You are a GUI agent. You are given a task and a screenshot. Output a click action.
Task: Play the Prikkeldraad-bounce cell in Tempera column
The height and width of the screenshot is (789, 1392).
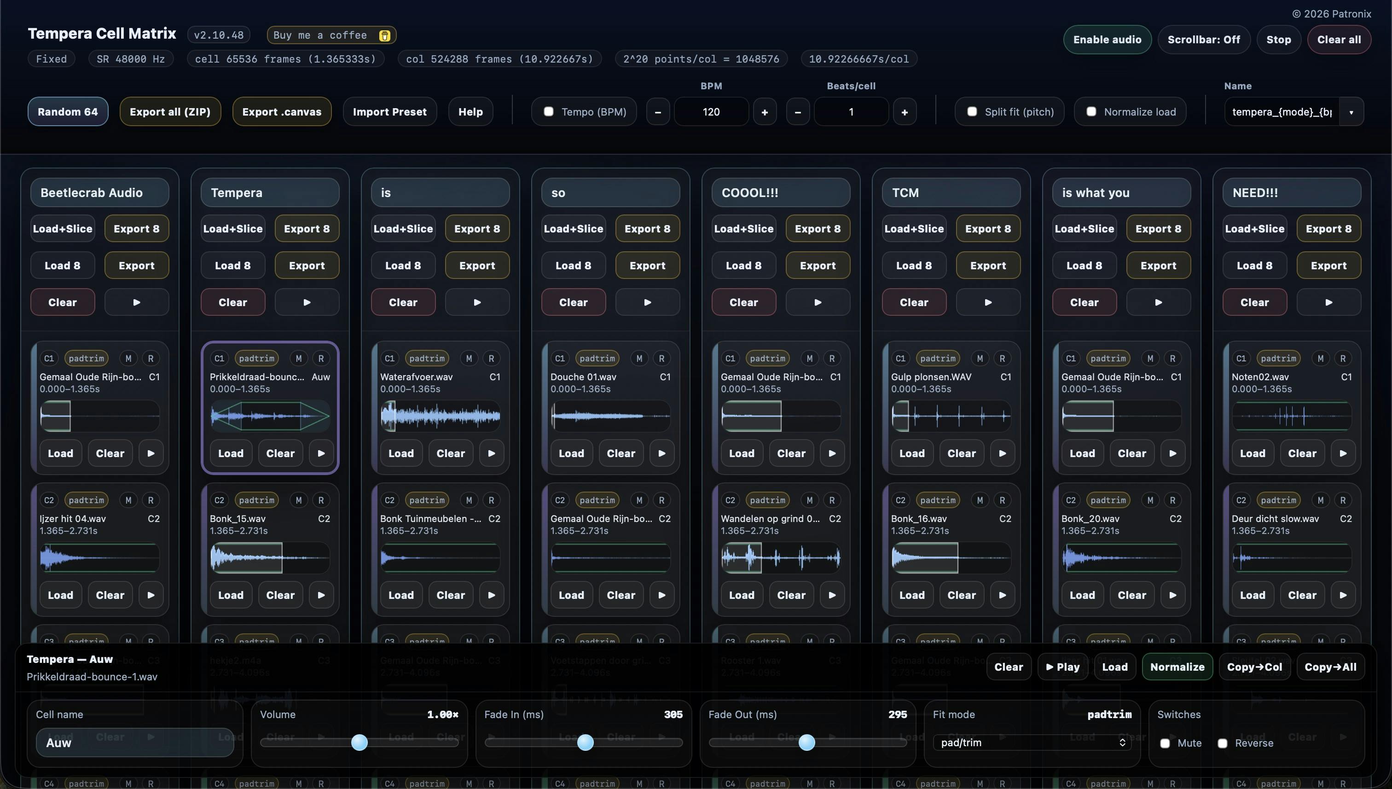click(321, 453)
